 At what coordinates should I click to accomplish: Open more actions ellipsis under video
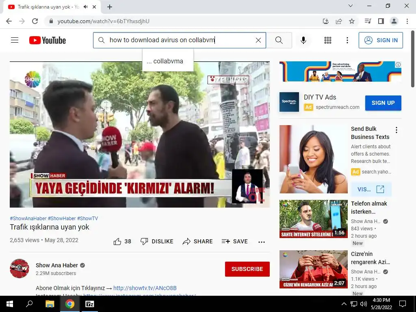(x=262, y=242)
